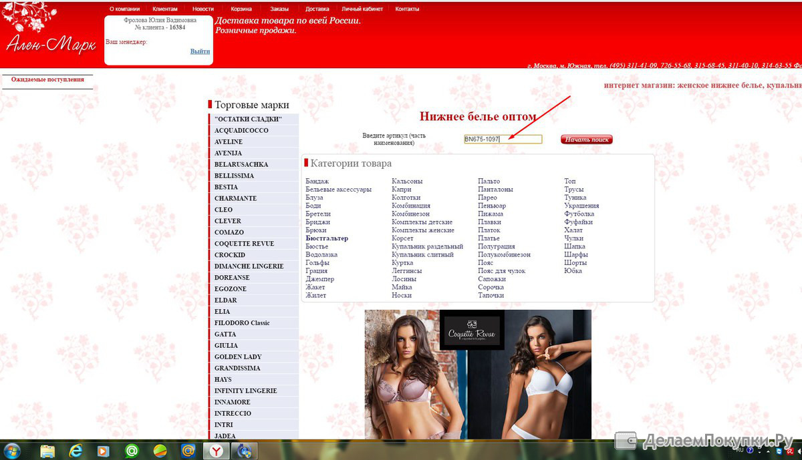Open category Пояс для чулок
Viewport: 802px width, 460px height.
pyautogui.click(x=501, y=271)
